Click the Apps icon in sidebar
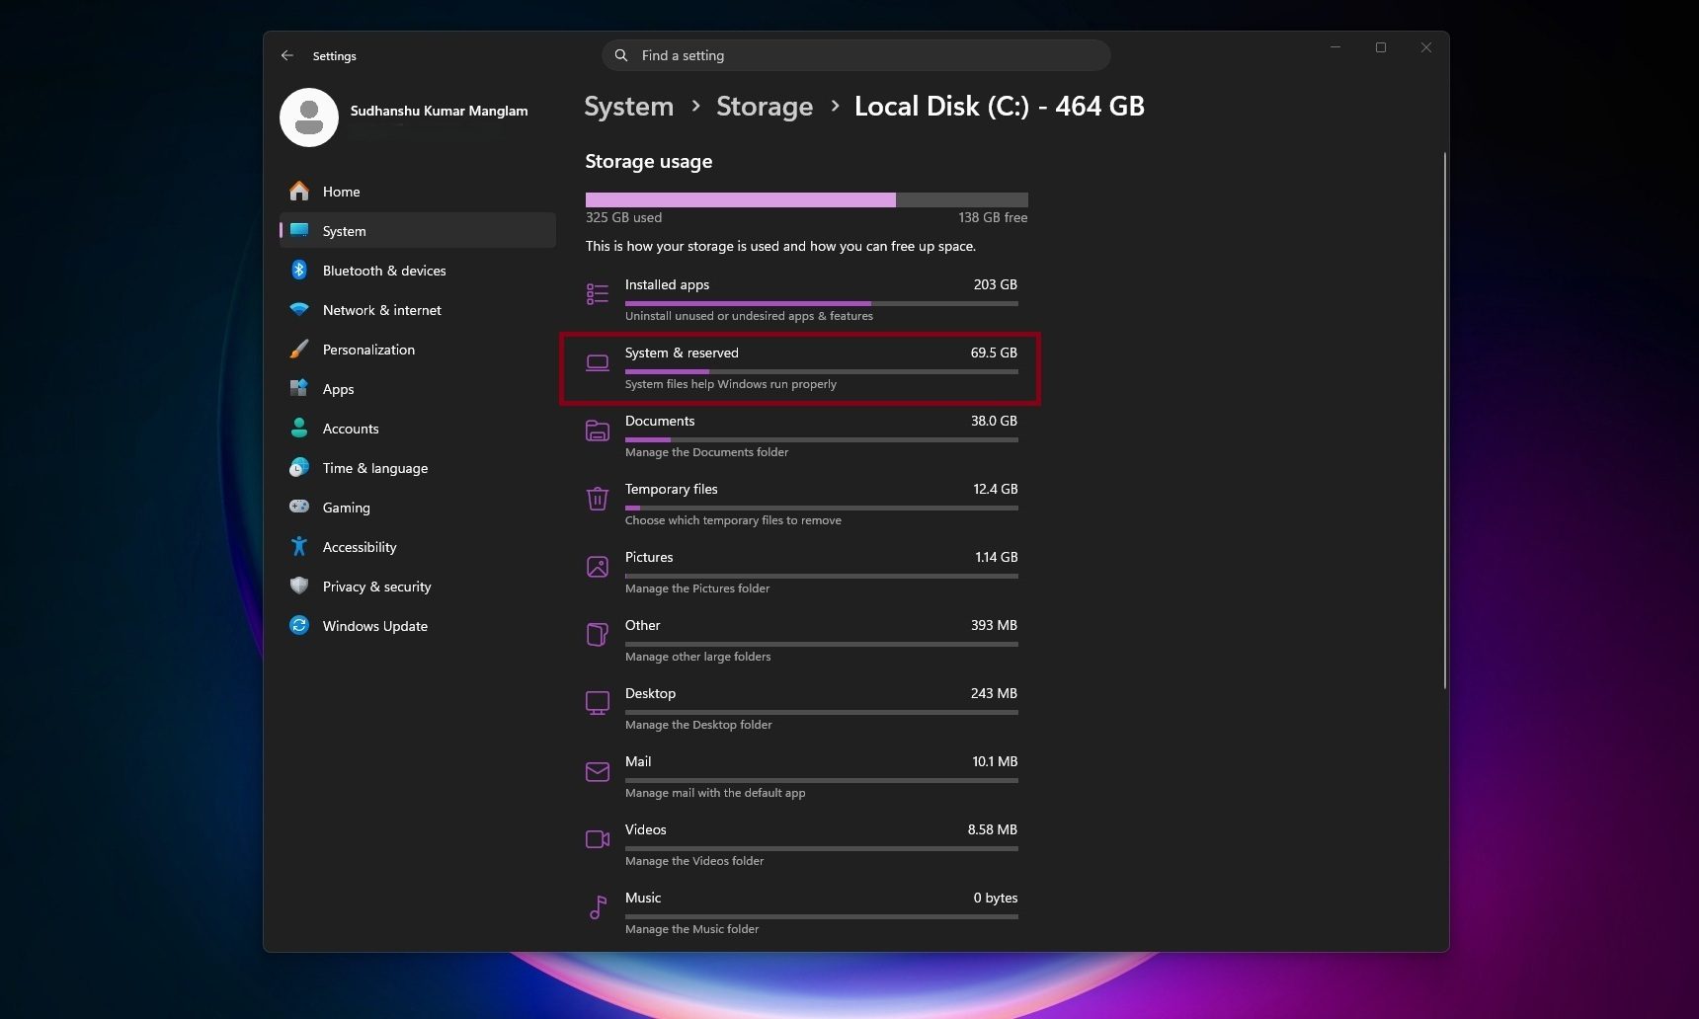 299,389
